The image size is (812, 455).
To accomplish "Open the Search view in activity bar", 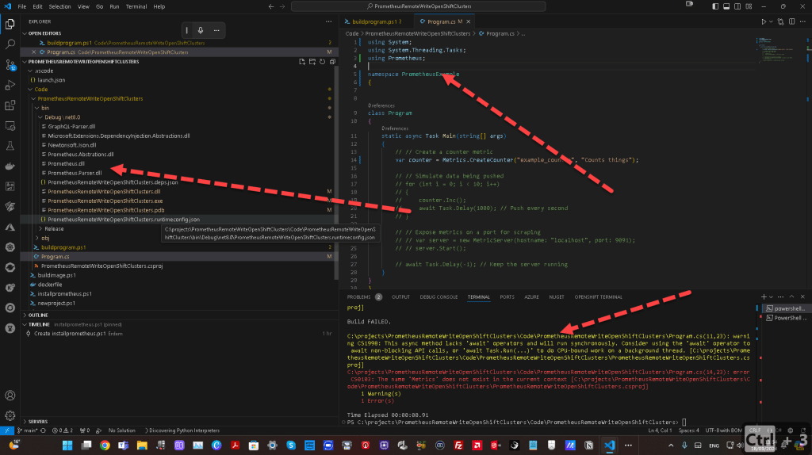I will point(10,44).
